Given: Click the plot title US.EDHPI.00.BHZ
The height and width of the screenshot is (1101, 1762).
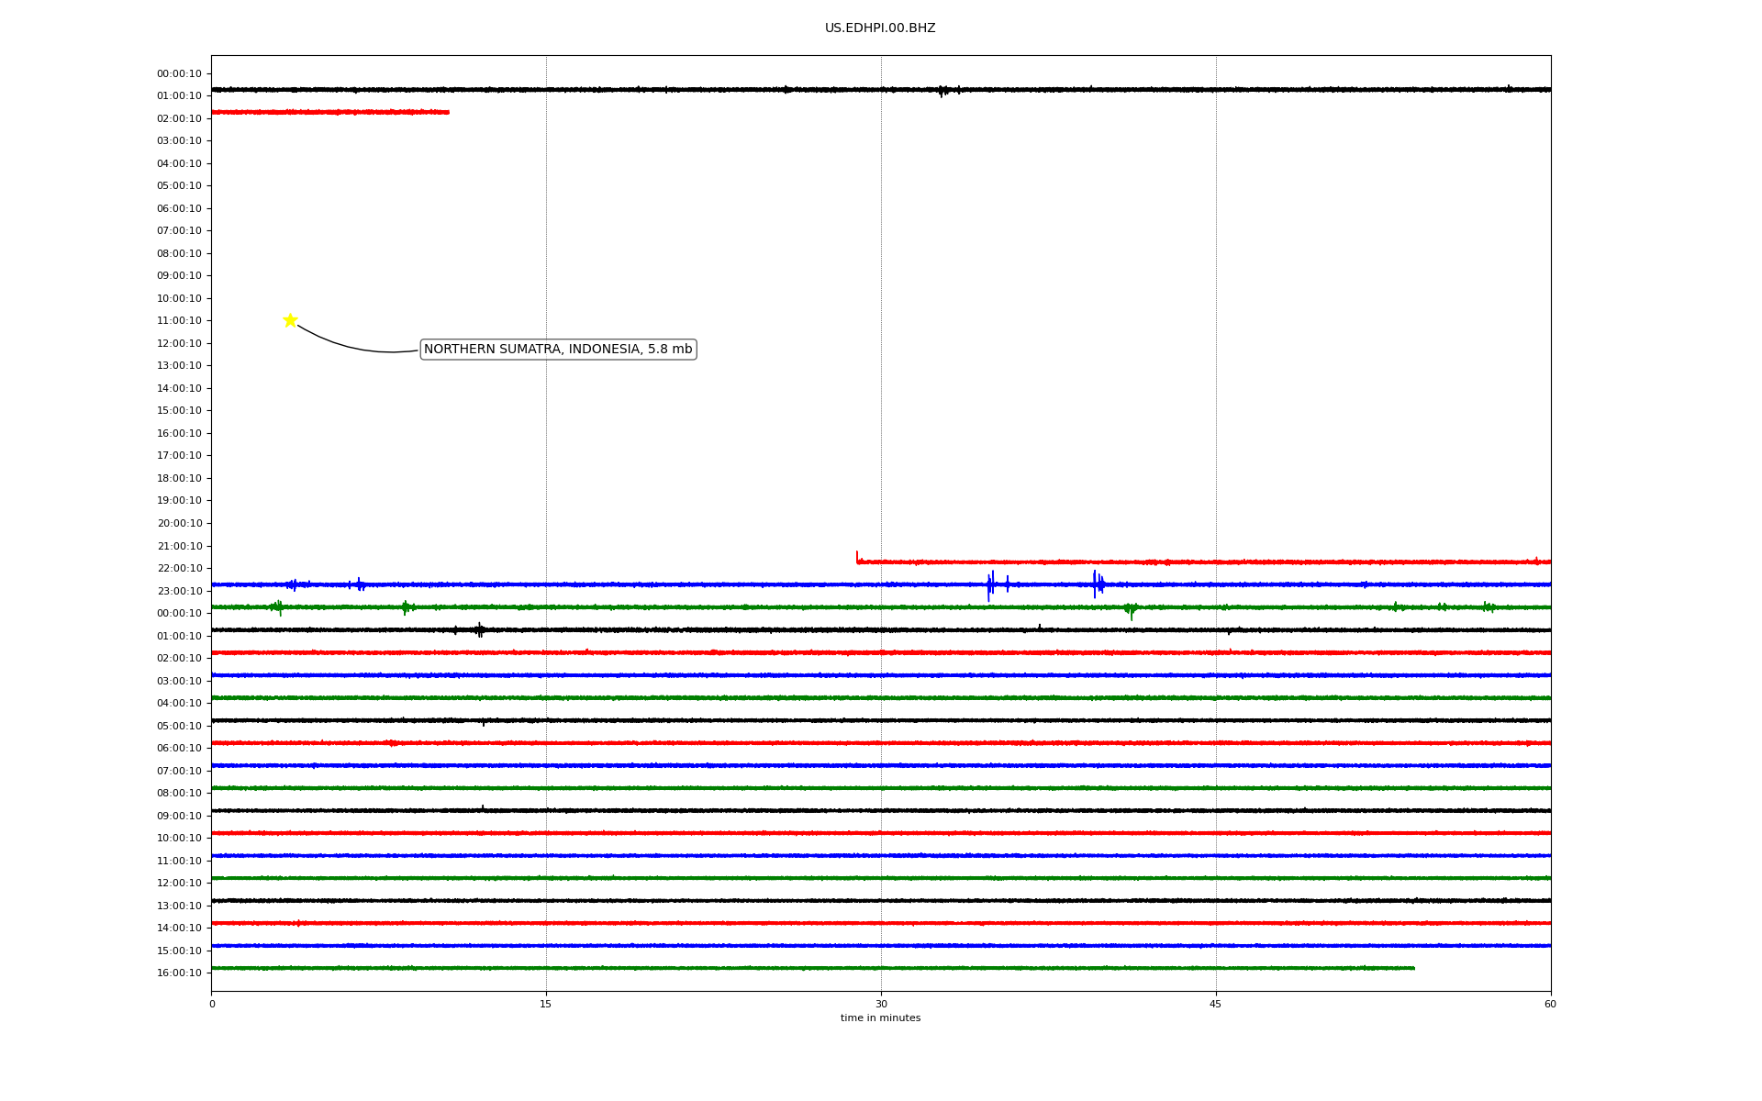Looking at the screenshot, I should point(879,28).
